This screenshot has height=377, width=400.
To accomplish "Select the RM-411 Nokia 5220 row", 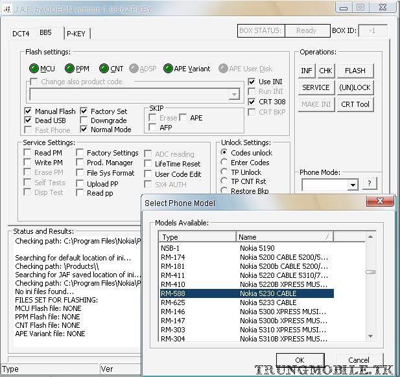I will pyautogui.click(x=247, y=275).
